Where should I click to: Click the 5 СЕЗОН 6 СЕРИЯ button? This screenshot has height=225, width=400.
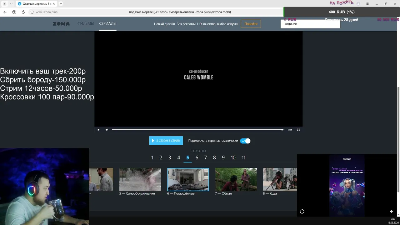click(166, 141)
